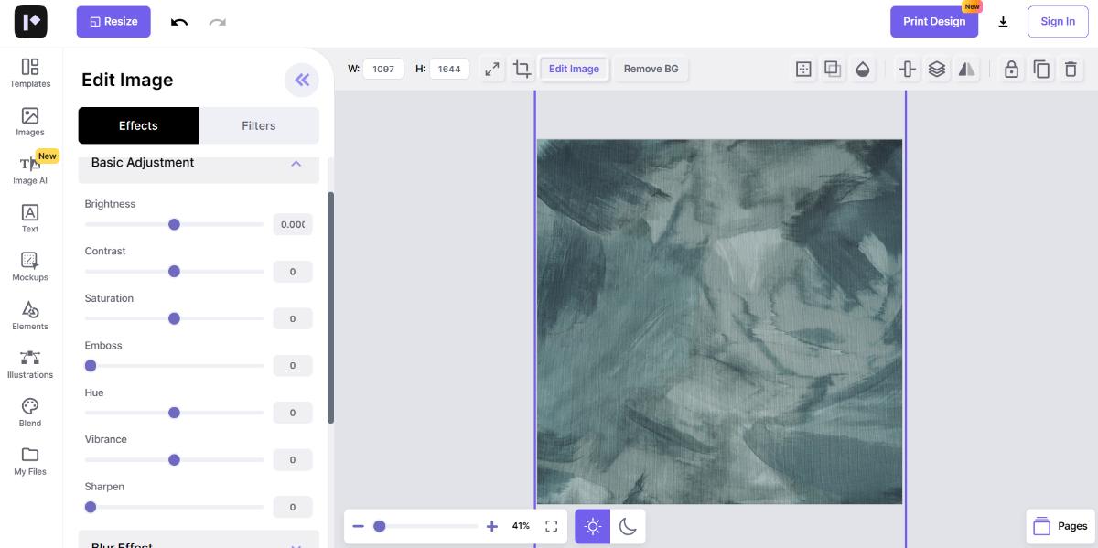Click the dotted square pattern icon
This screenshot has height=548, width=1098.
tap(803, 69)
